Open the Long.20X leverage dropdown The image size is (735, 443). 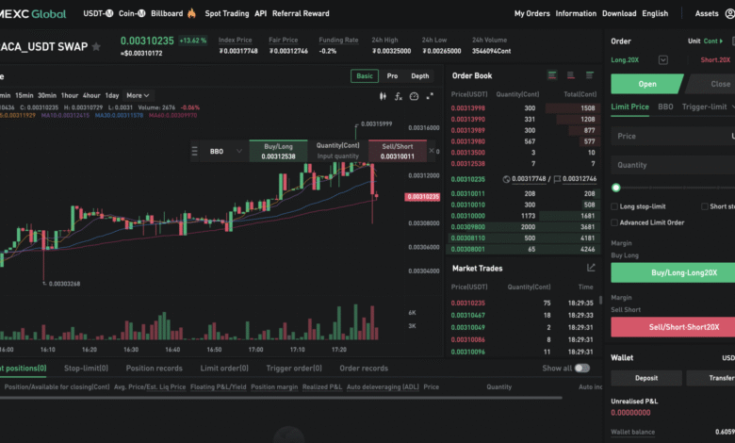click(662, 60)
